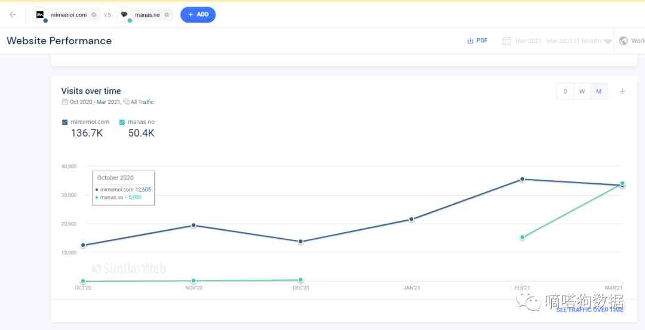Click manas.no March 2021 data point
Viewport: 645px width, 330px height.
622,183
